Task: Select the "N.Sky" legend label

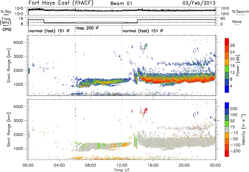Action: [6, 11]
